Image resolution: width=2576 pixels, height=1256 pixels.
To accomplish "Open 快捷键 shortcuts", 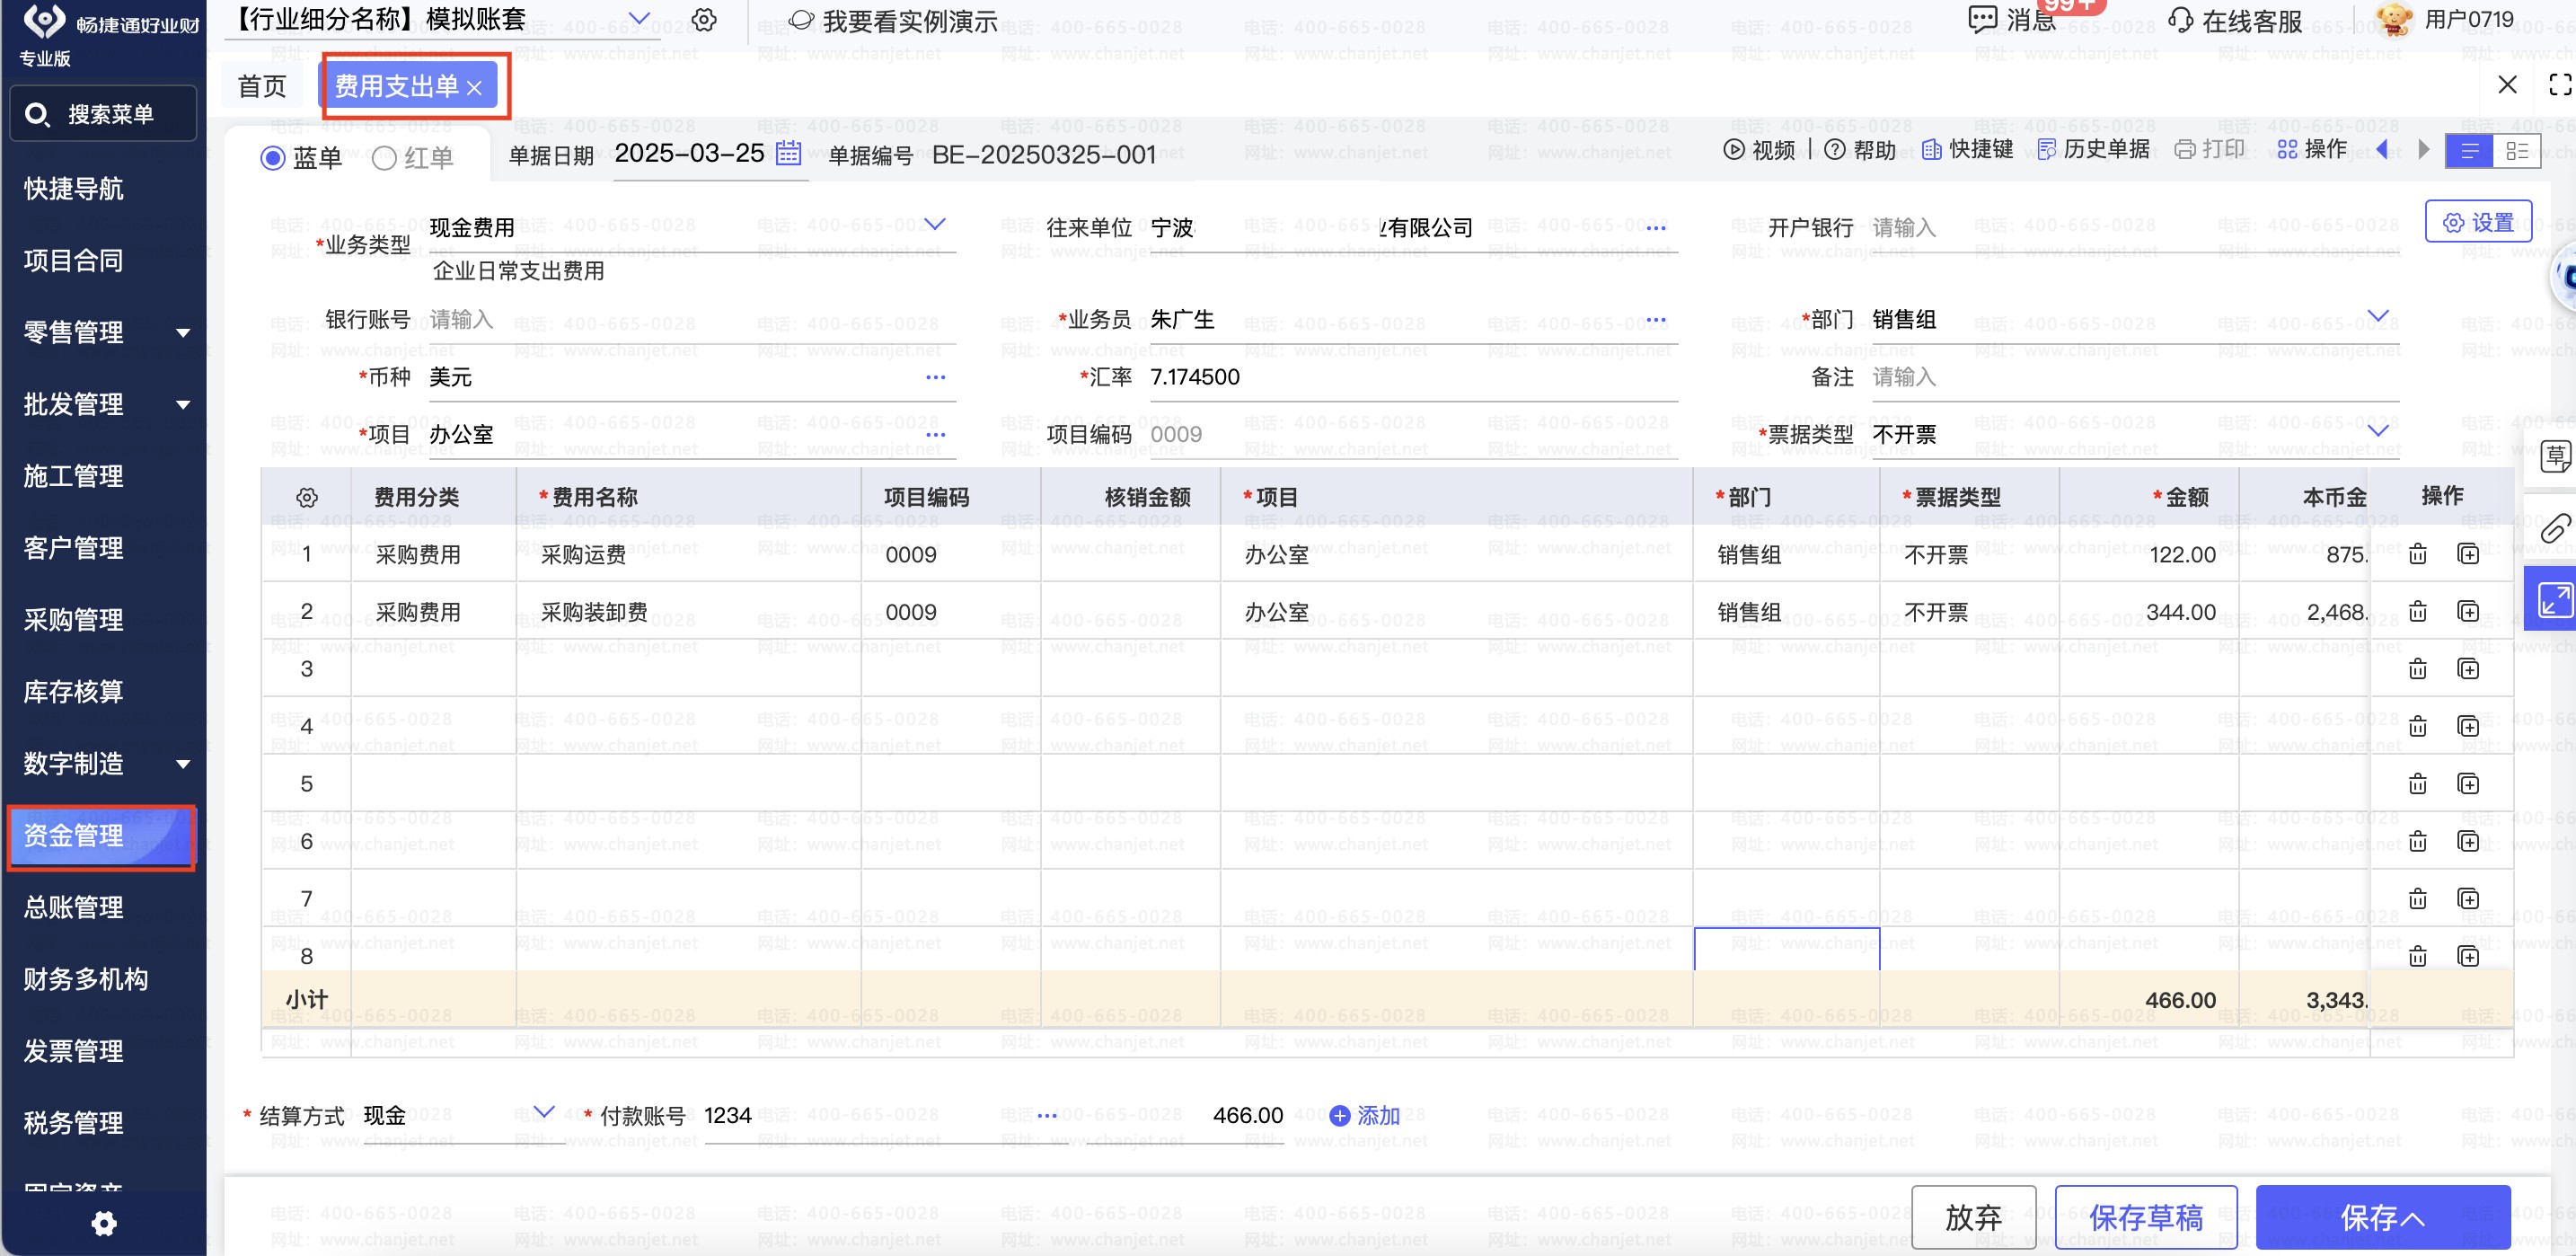I will (x=1967, y=150).
